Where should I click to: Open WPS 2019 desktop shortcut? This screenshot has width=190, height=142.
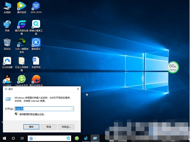36,8
